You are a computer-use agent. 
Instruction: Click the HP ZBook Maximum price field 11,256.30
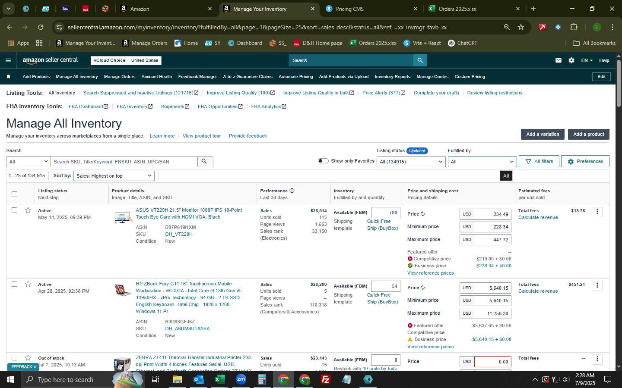click(492, 313)
